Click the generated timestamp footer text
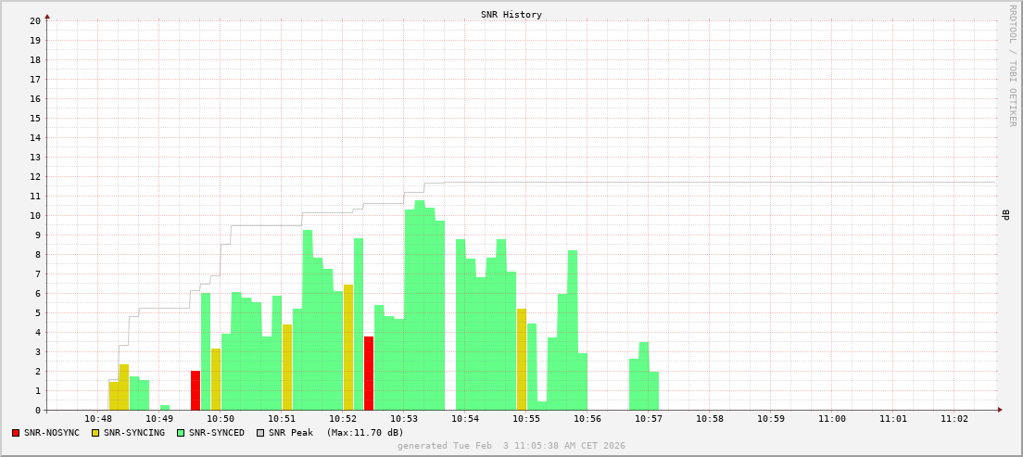The height and width of the screenshot is (457, 1023). (x=511, y=446)
